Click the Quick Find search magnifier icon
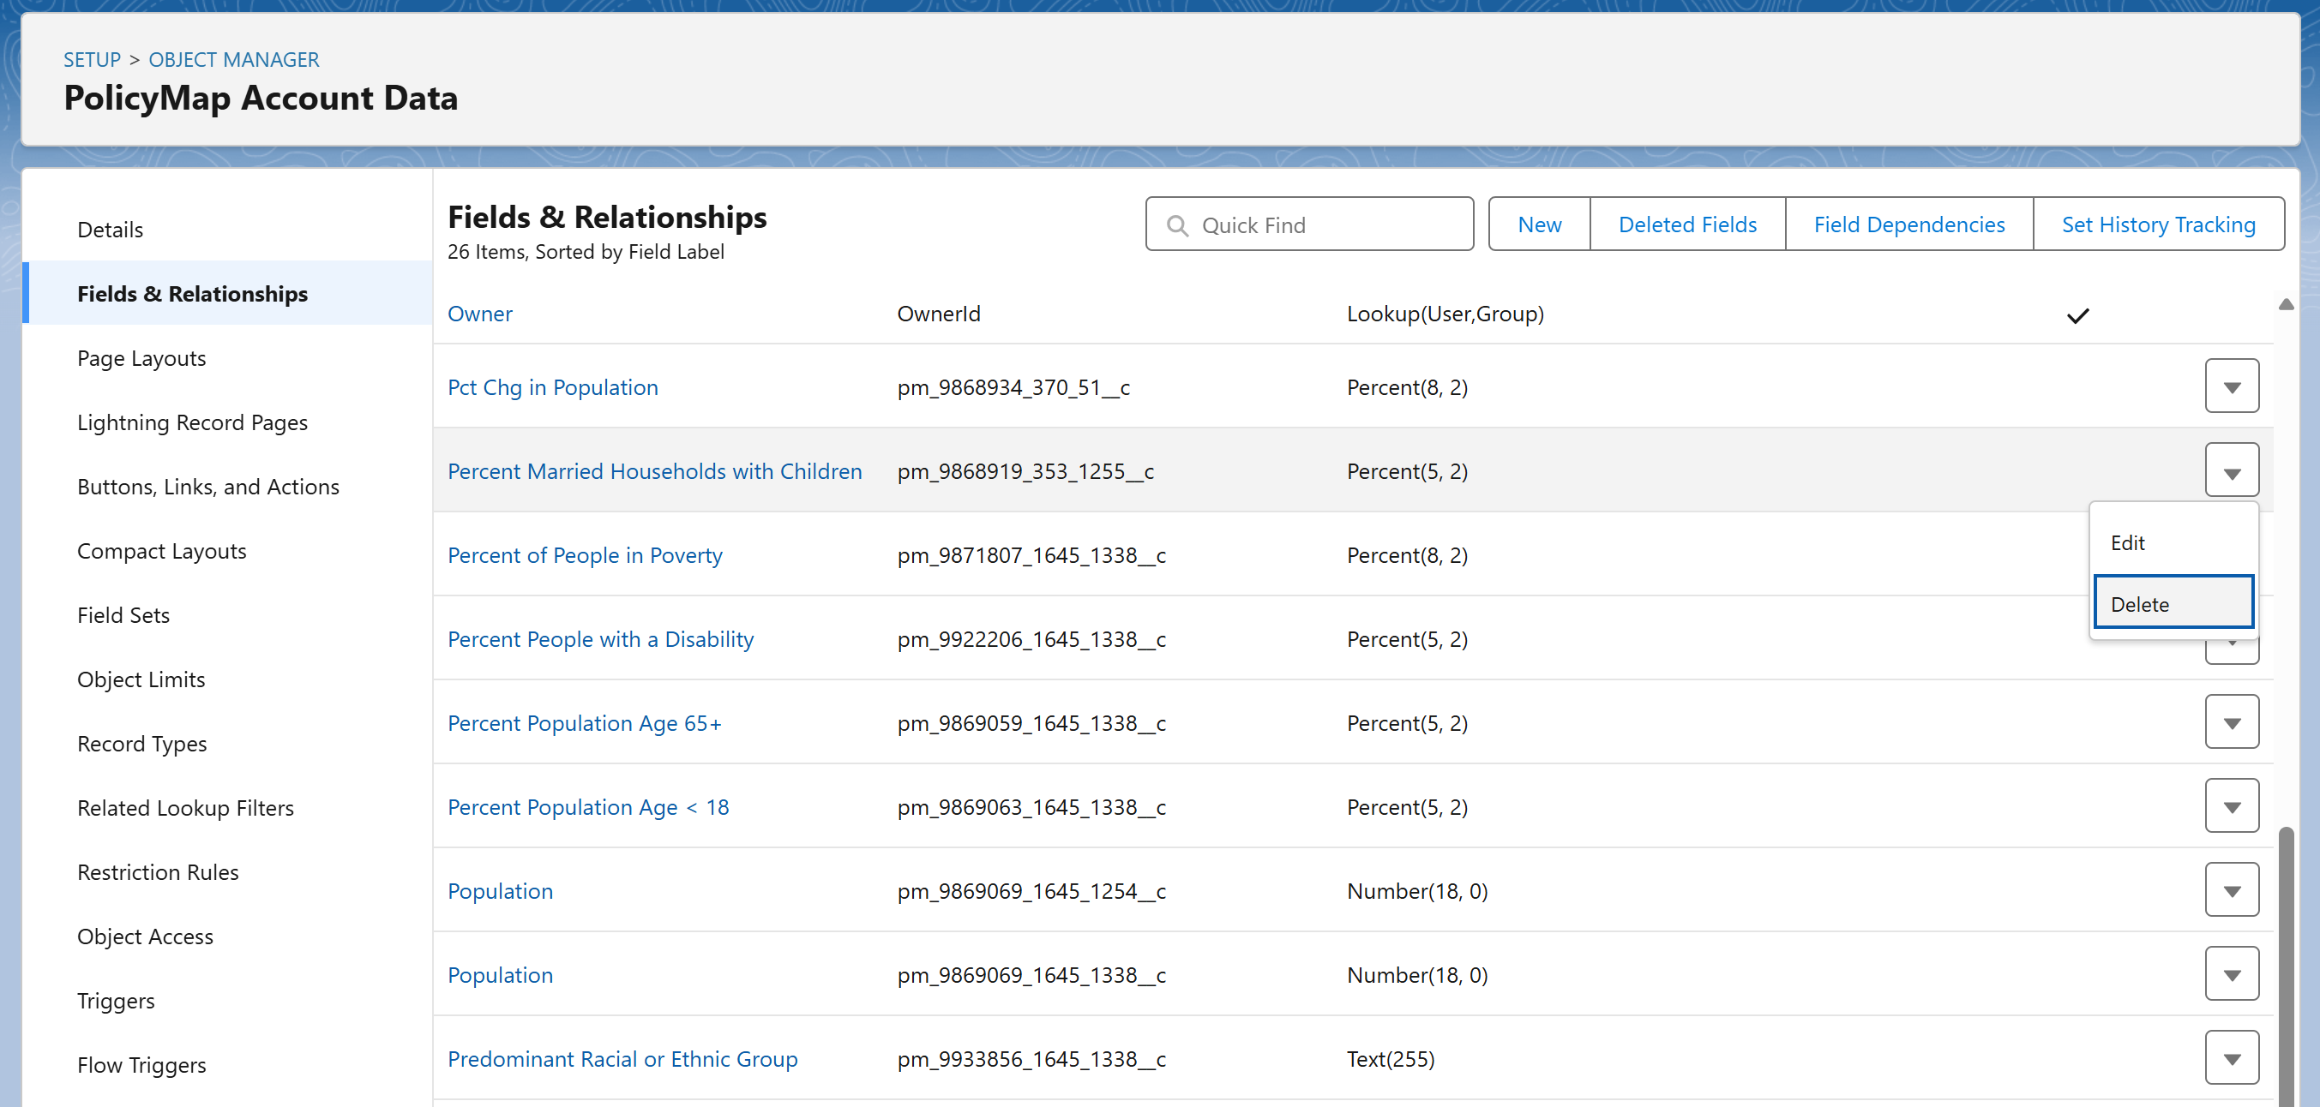Viewport: 2320px width, 1107px height. click(x=1177, y=225)
